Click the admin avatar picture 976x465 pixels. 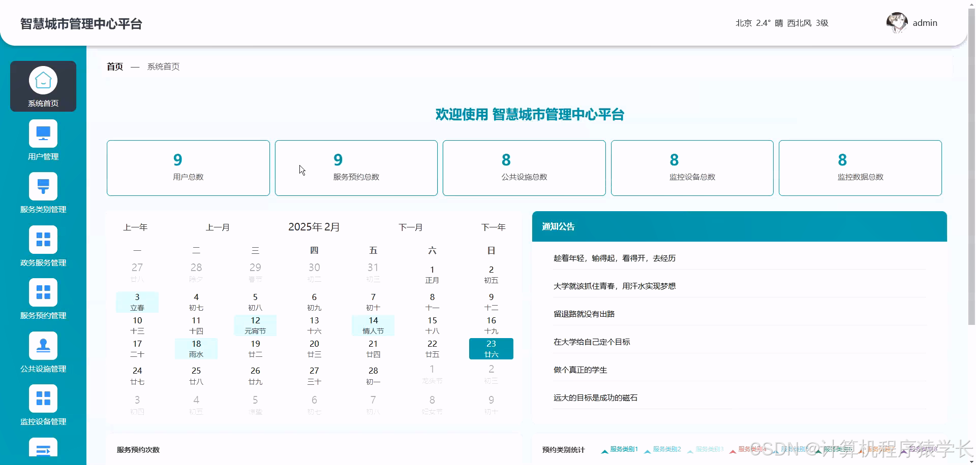coord(896,22)
